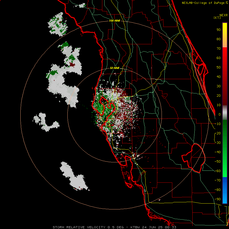This screenshot has height=229, width=229.
Task: Click the -80 scale value
Action: [218, 190]
